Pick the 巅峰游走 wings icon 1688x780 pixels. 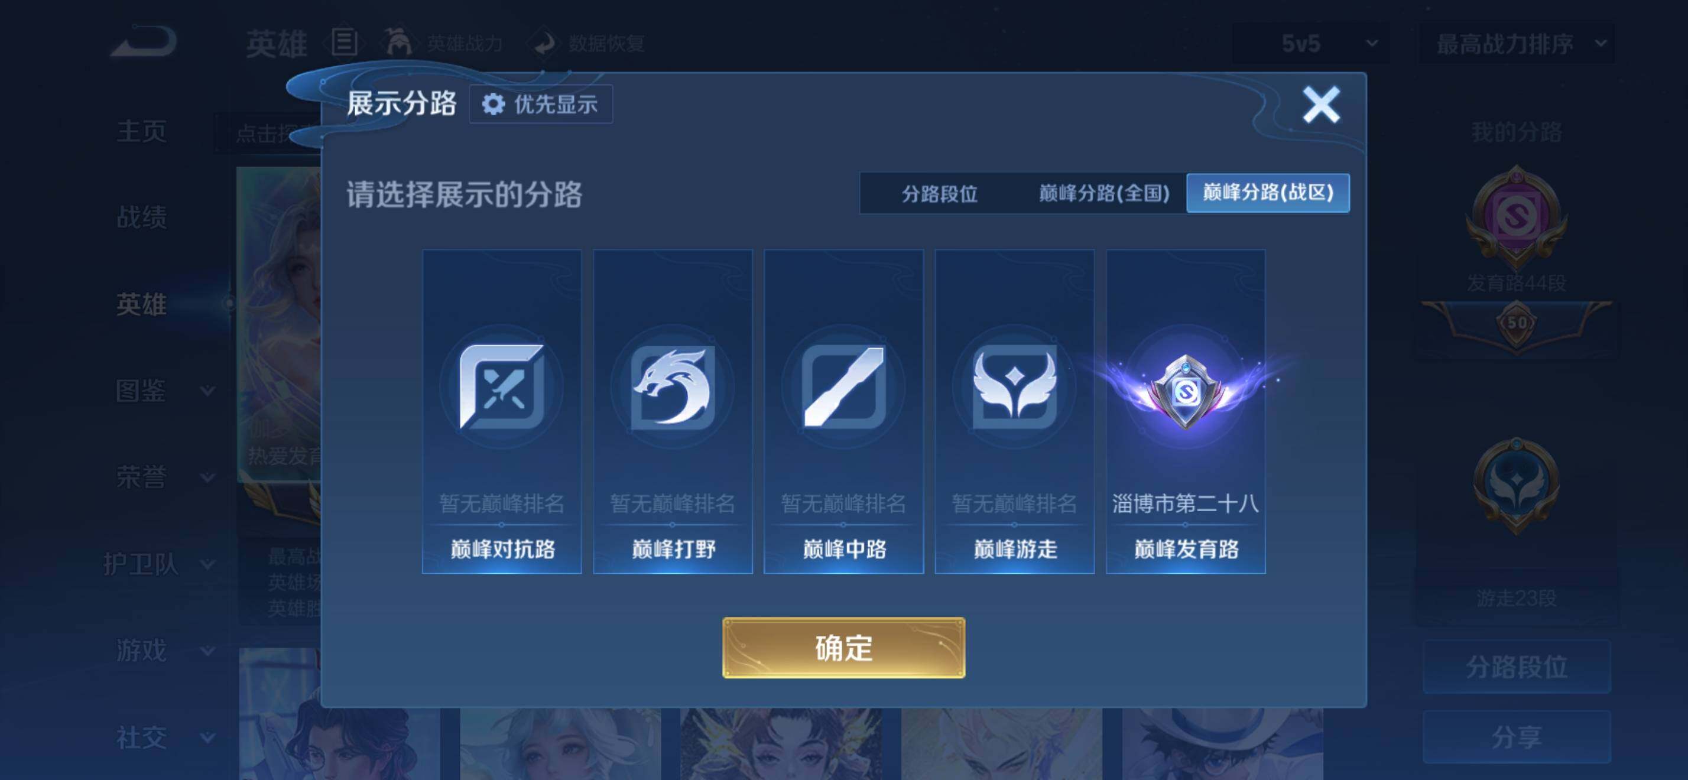1014,386
